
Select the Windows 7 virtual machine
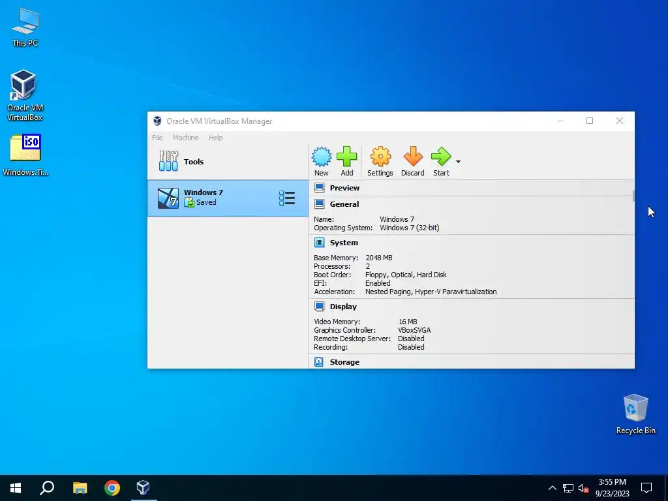point(228,198)
